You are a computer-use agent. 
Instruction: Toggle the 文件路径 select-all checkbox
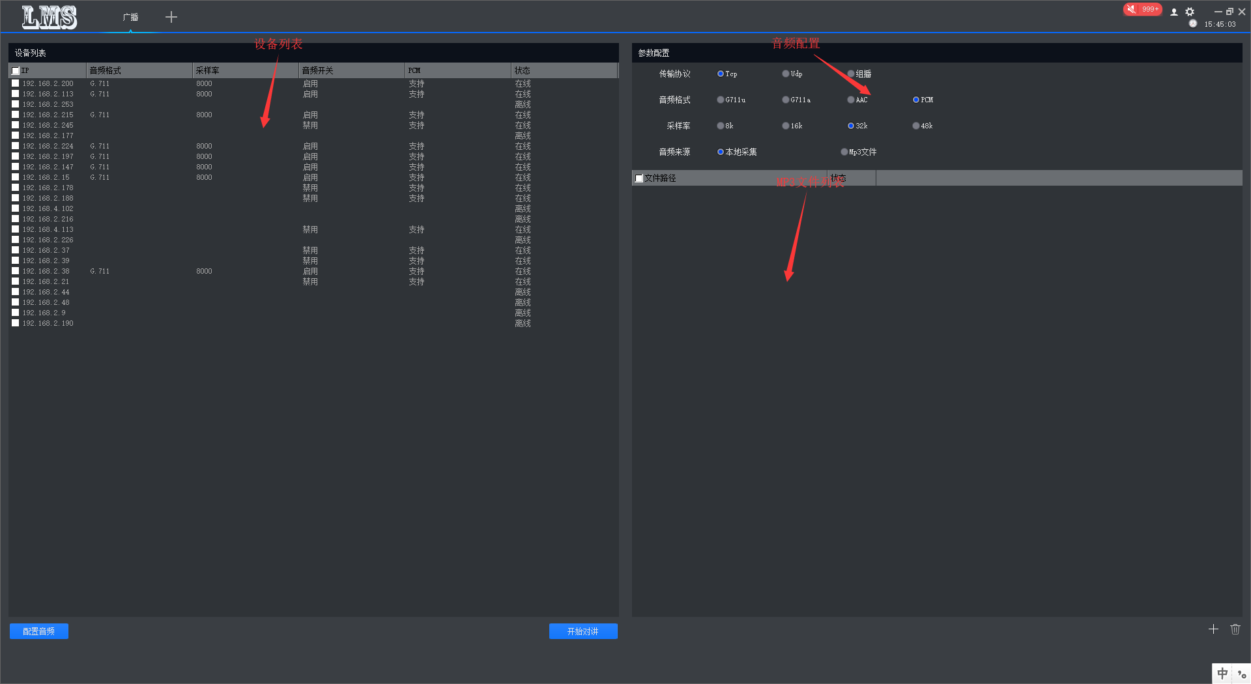(639, 178)
